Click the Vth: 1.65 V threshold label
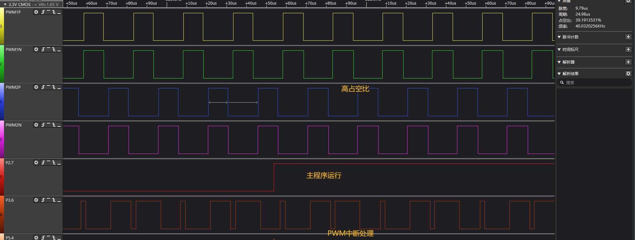This screenshot has height=240, width=635. coord(48,5)
